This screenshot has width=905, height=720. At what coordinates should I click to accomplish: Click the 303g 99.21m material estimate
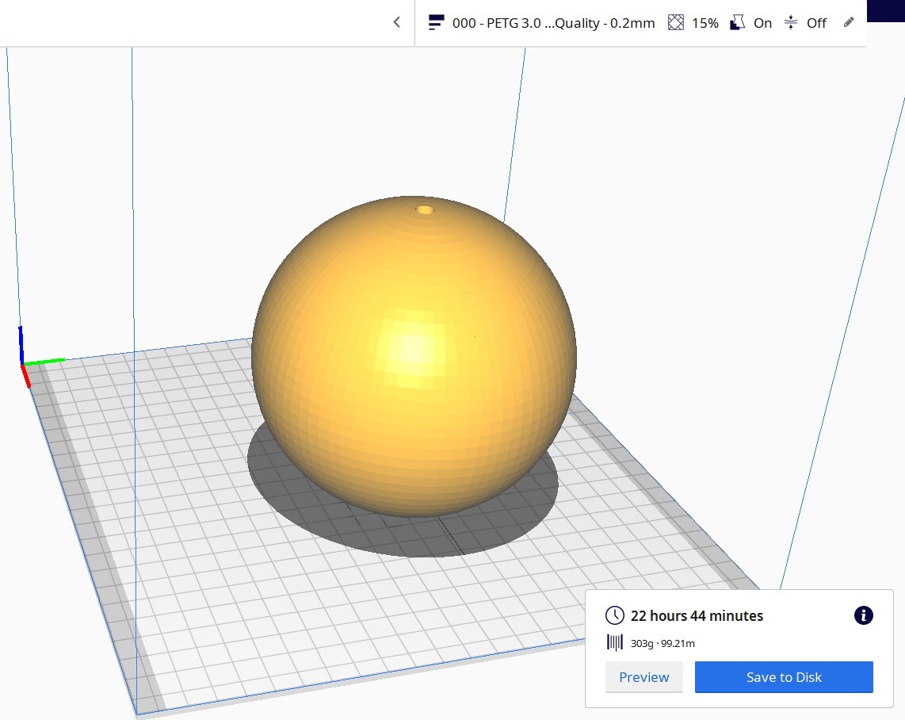point(663,643)
